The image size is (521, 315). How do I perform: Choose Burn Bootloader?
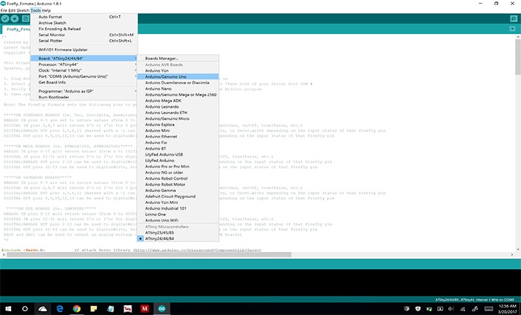point(84,97)
